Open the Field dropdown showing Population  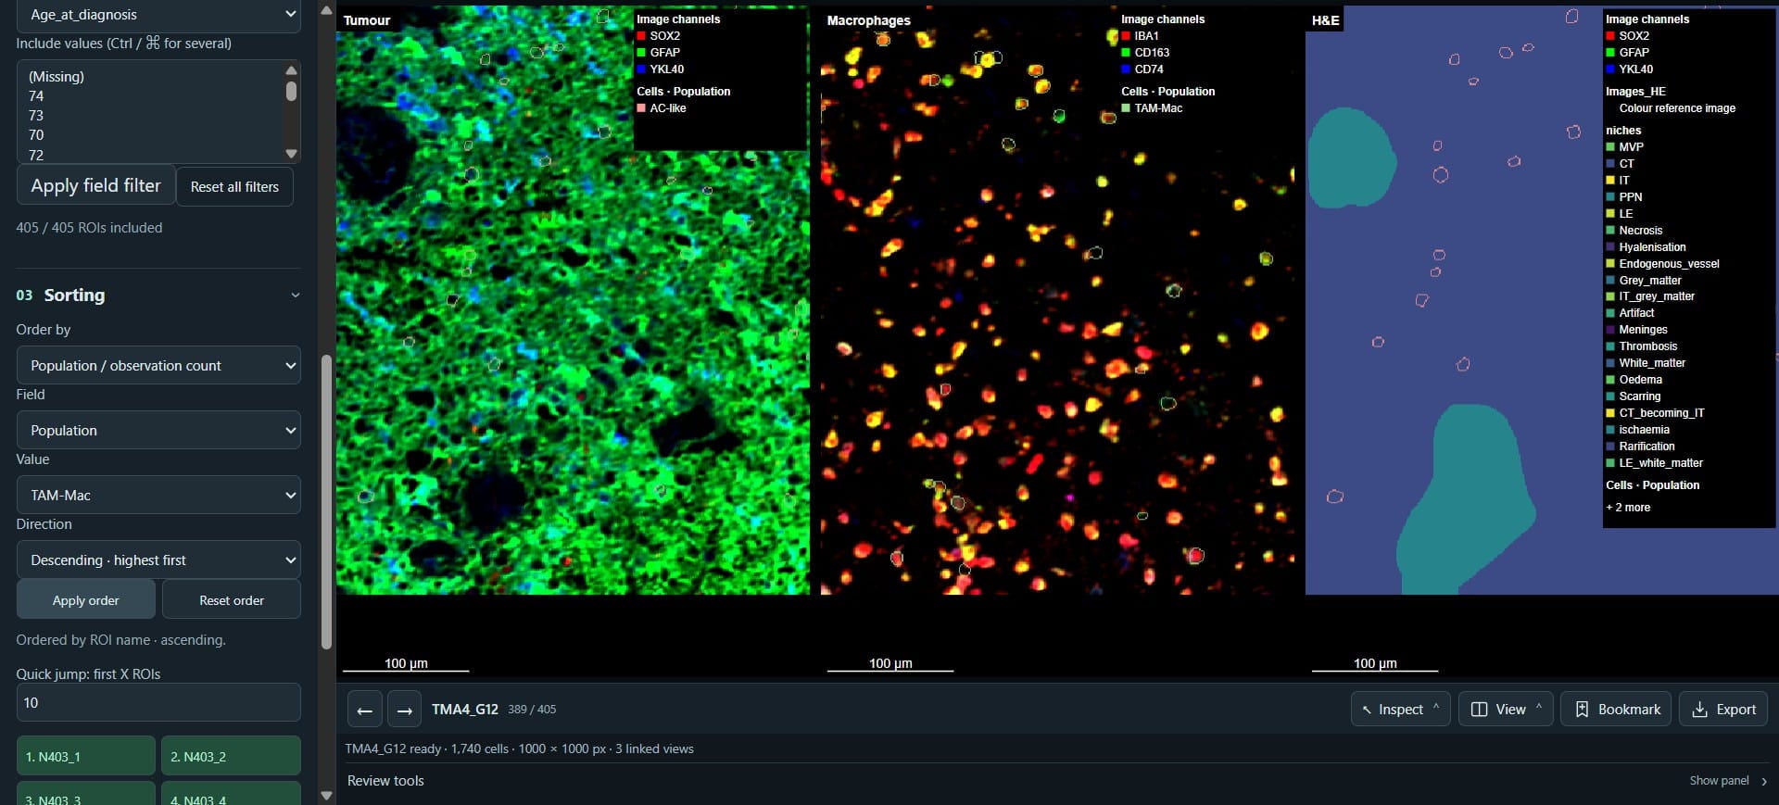[158, 430]
